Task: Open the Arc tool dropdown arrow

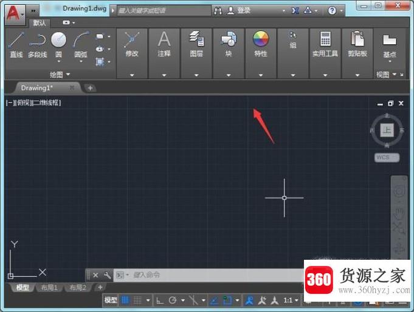Action: pos(81,61)
